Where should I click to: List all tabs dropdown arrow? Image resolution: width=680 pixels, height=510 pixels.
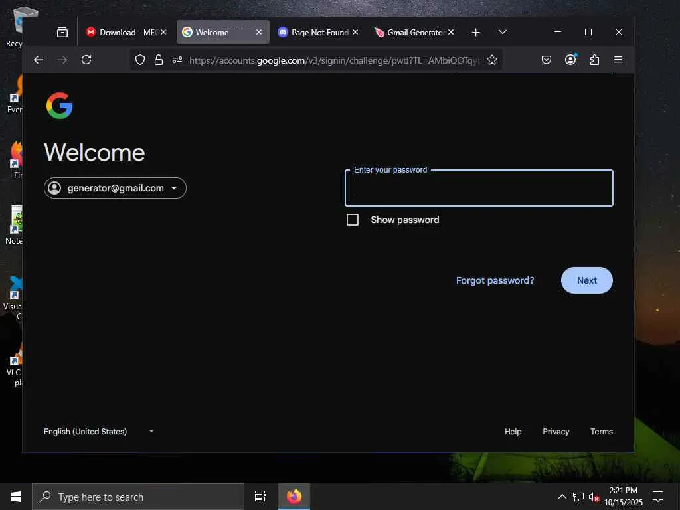click(x=502, y=32)
